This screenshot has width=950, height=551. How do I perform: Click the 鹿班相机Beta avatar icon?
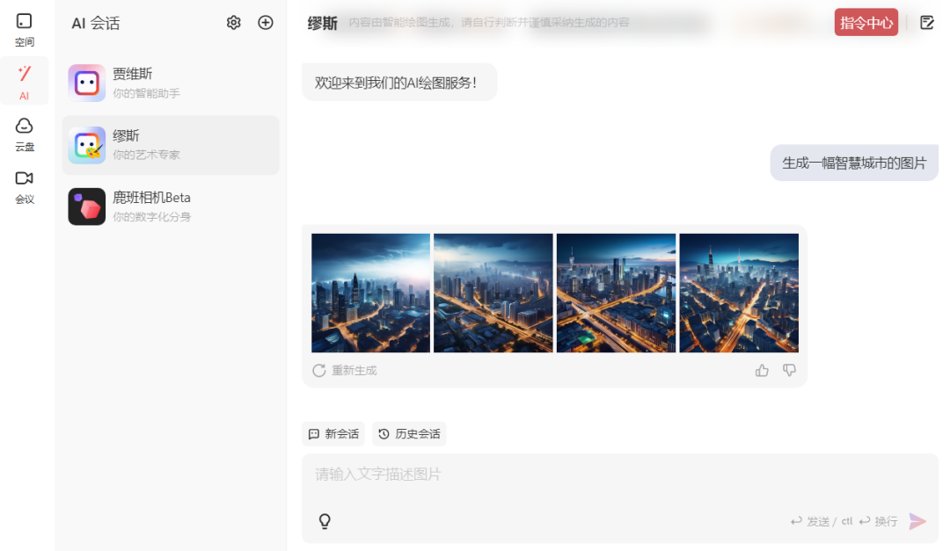[x=86, y=207]
